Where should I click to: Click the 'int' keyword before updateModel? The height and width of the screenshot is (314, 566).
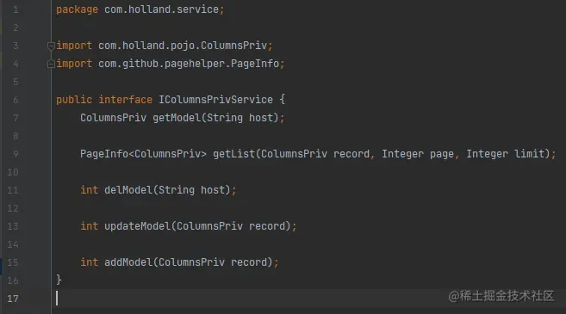coord(89,226)
